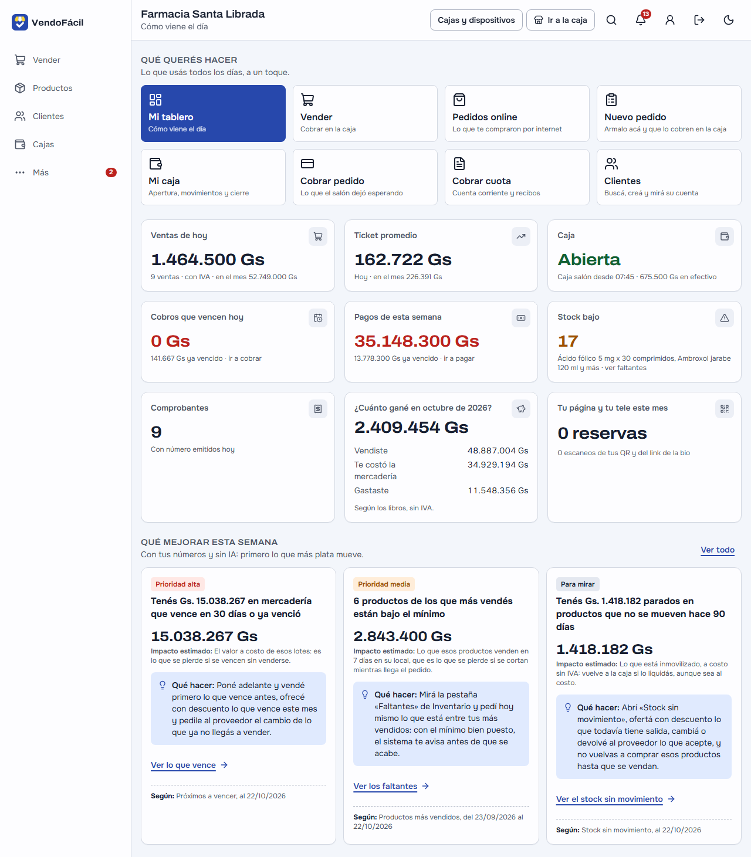Open the Nuevo pedido tile
This screenshot has width=751, height=857.
pyautogui.click(x=669, y=113)
